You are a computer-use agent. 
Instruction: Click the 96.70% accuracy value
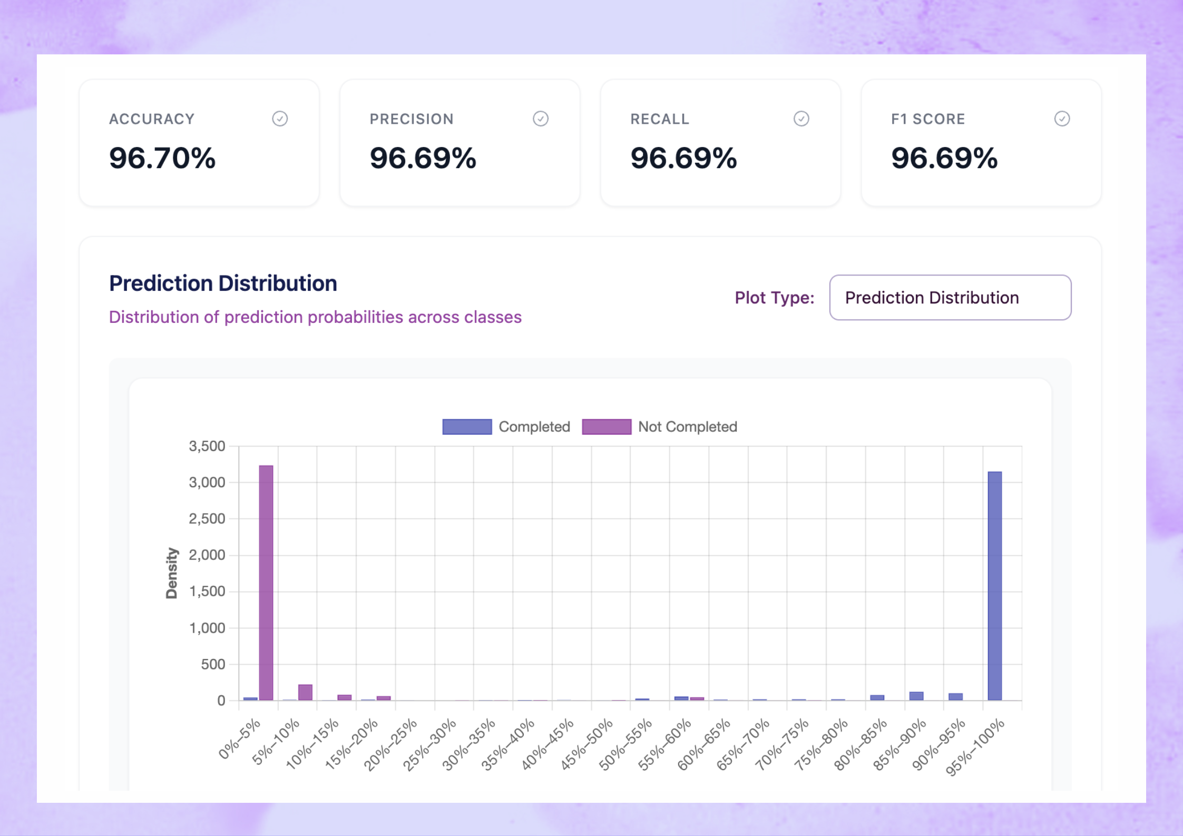pyautogui.click(x=162, y=158)
